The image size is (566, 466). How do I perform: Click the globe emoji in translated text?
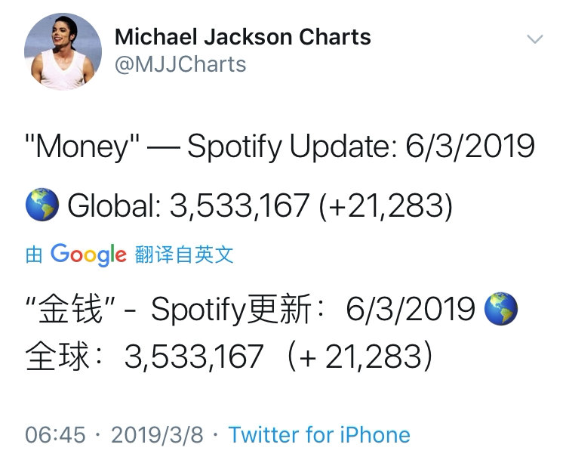500,309
